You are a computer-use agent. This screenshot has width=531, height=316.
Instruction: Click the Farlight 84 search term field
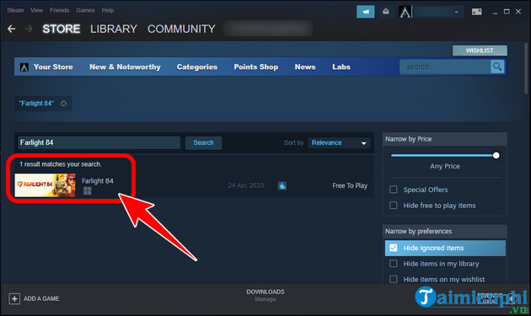[99, 142]
